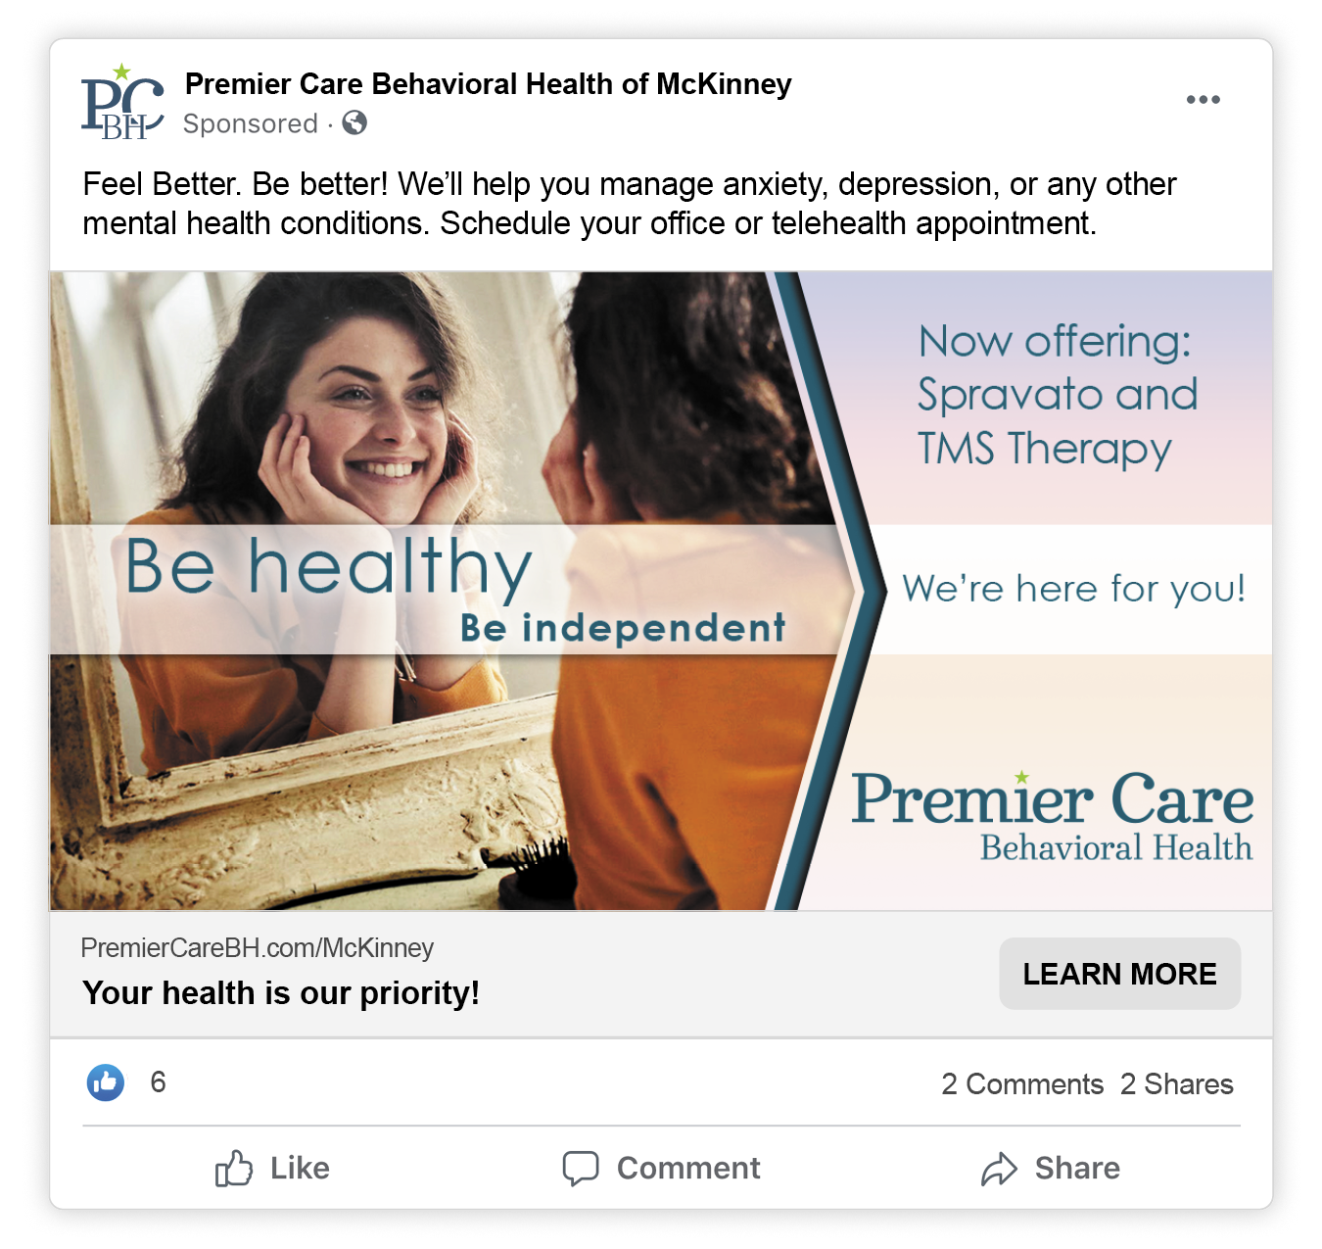Click the 'Your health is our priority!' headline
The height and width of the screenshot is (1249, 1322).
(x=281, y=993)
